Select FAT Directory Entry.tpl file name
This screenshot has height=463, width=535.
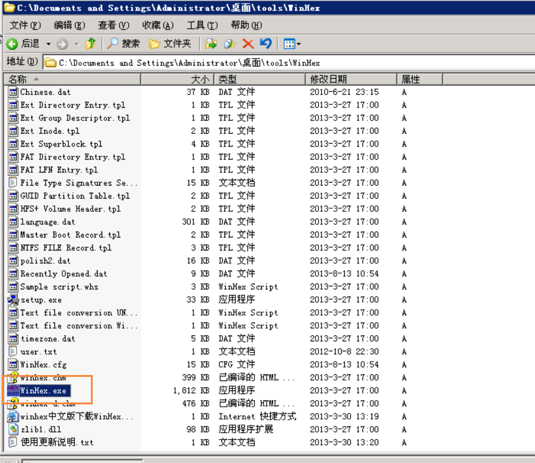[73, 157]
